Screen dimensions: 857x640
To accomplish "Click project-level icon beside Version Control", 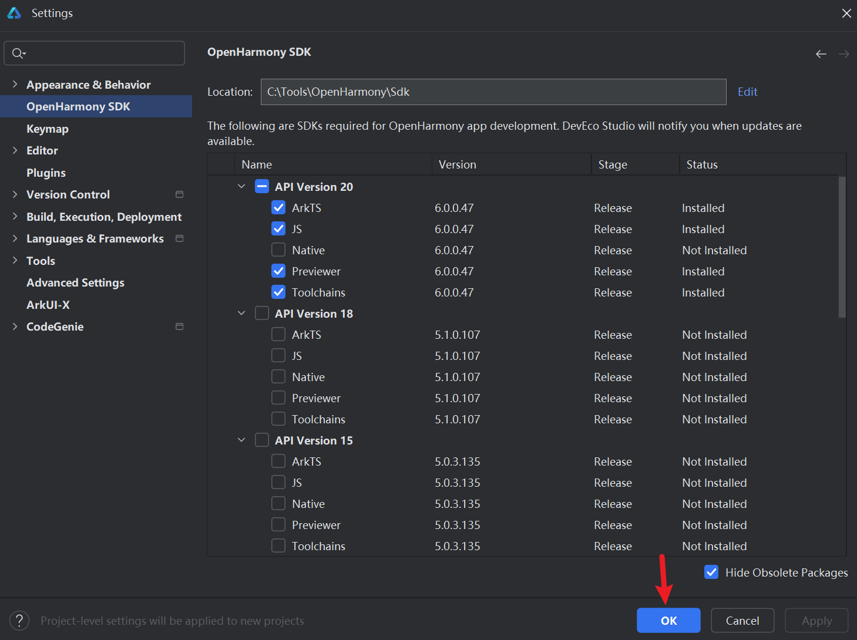I will [180, 194].
